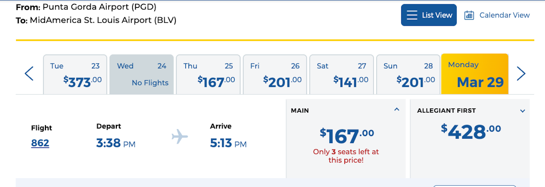Click the Calendar View calendar icon
Screen dimensions: 545x187
(x=469, y=15)
